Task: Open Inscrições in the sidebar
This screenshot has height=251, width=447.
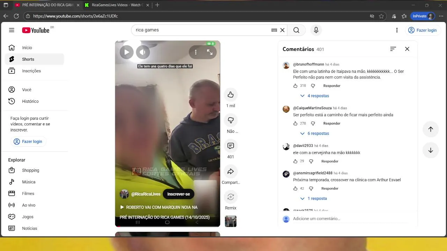Action: [x=34, y=71]
